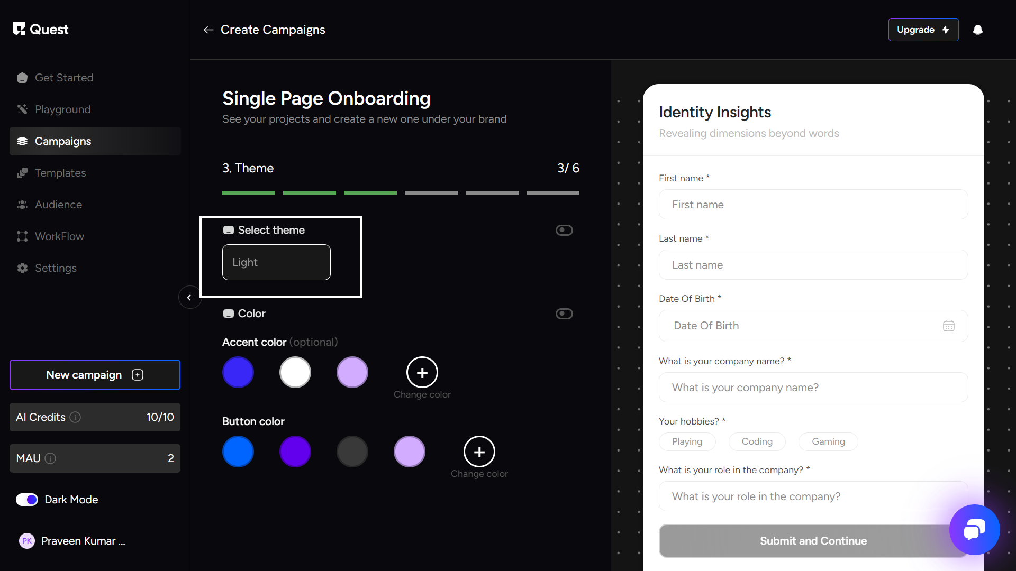Toggle the Select theme switch

click(564, 230)
